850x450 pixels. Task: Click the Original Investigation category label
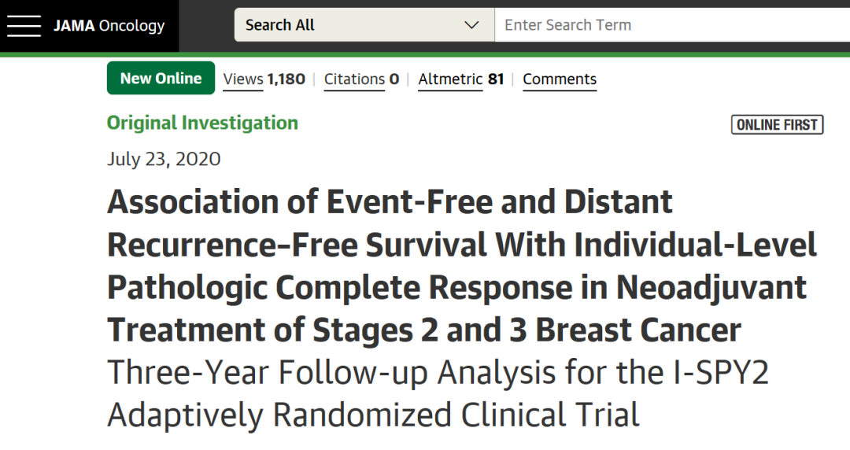coord(202,123)
